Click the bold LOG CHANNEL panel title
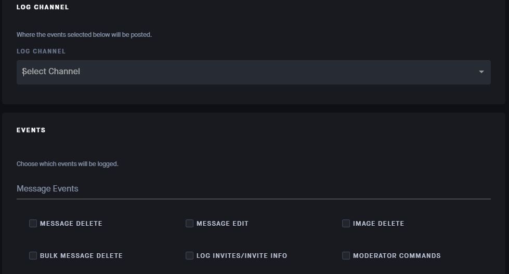Image resolution: width=509 pixels, height=274 pixels. [43, 7]
